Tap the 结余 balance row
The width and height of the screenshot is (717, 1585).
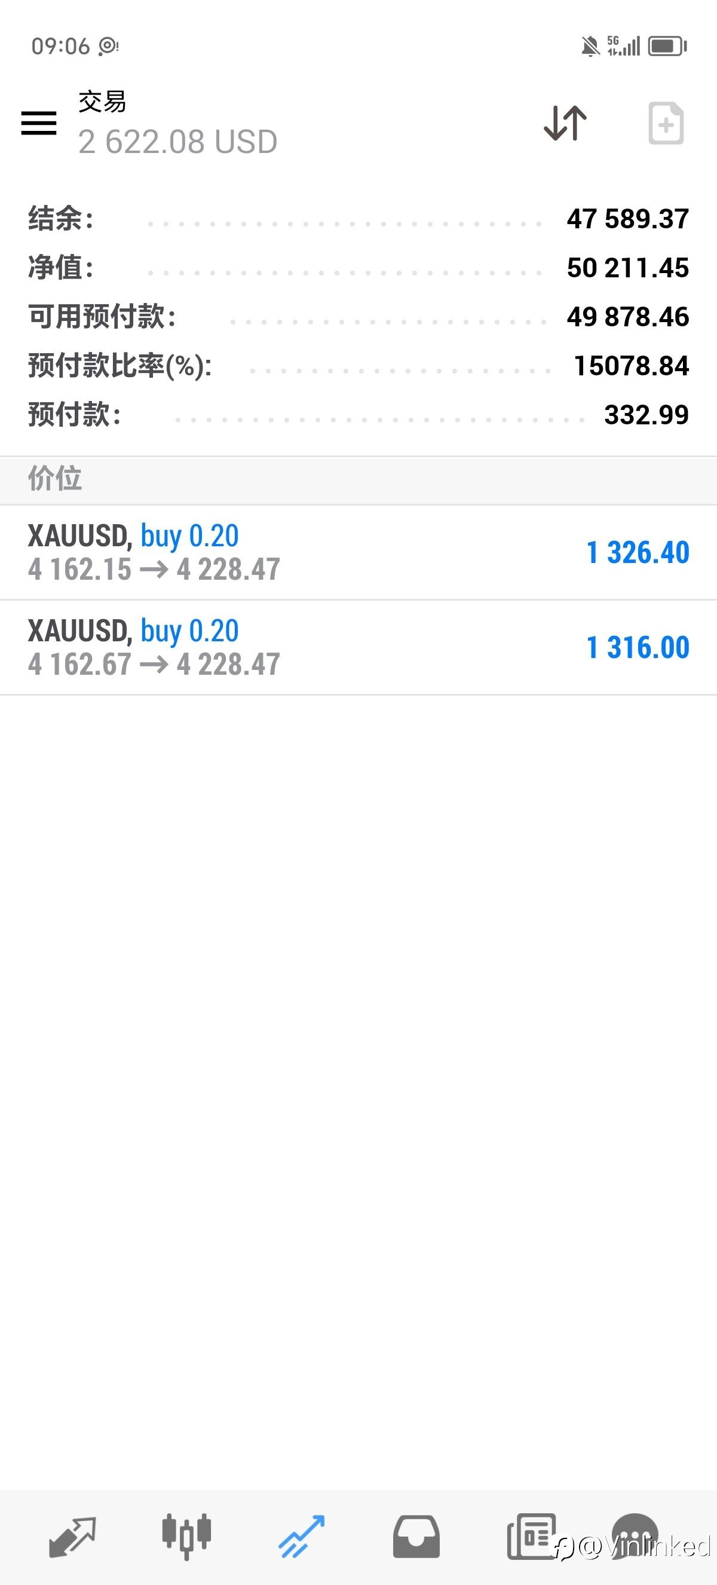pos(358,219)
